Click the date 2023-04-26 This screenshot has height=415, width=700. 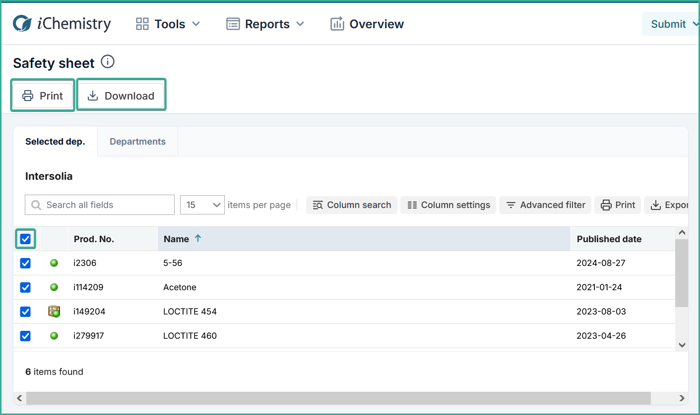pyautogui.click(x=601, y=336)
